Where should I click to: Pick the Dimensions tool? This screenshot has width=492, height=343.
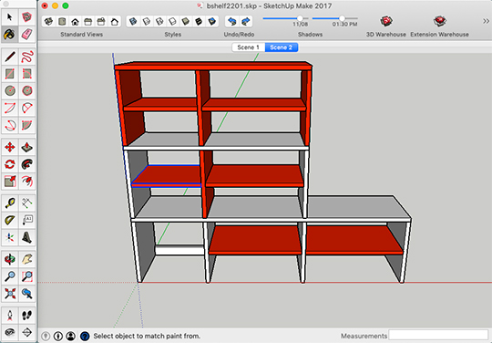click(27, 203)
